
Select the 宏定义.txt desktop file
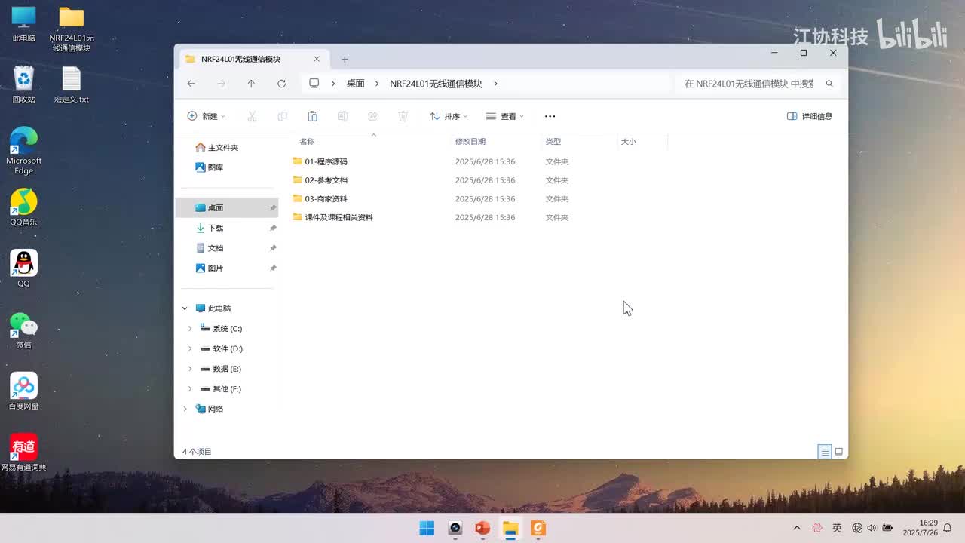pyautogui.click(x=72, y=84)
